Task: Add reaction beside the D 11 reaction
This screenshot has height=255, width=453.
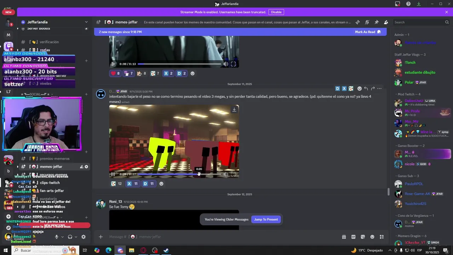Action: 161,184
